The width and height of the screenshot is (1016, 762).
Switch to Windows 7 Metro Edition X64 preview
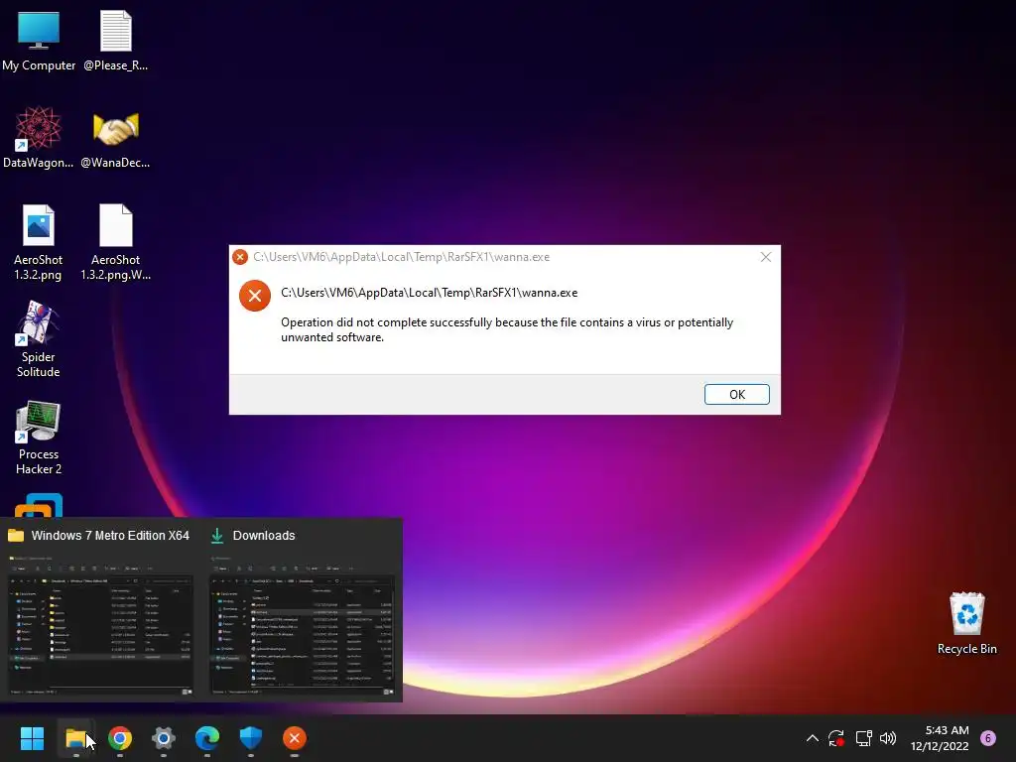tap(101, 625)
